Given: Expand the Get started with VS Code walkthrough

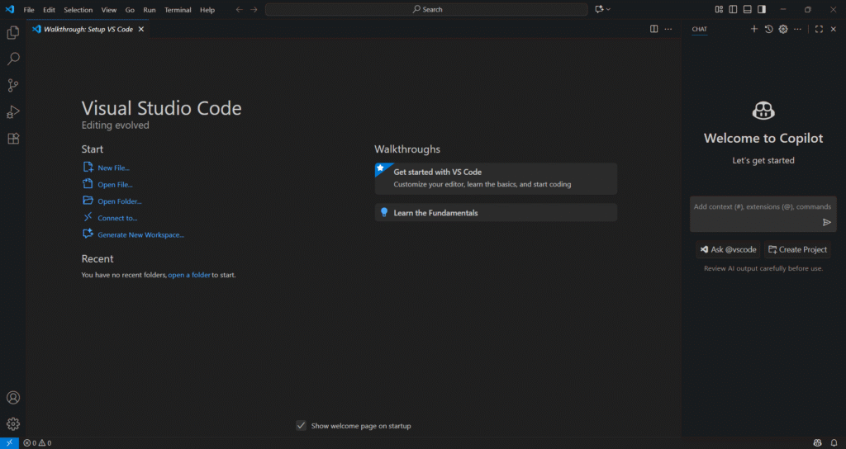Looking at the screenshot, I should tap(496, 177).
